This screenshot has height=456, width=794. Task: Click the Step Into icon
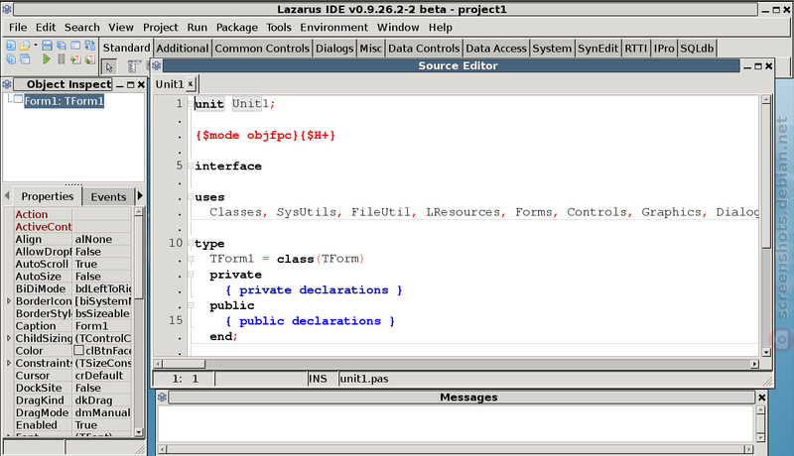click(75, 59)
